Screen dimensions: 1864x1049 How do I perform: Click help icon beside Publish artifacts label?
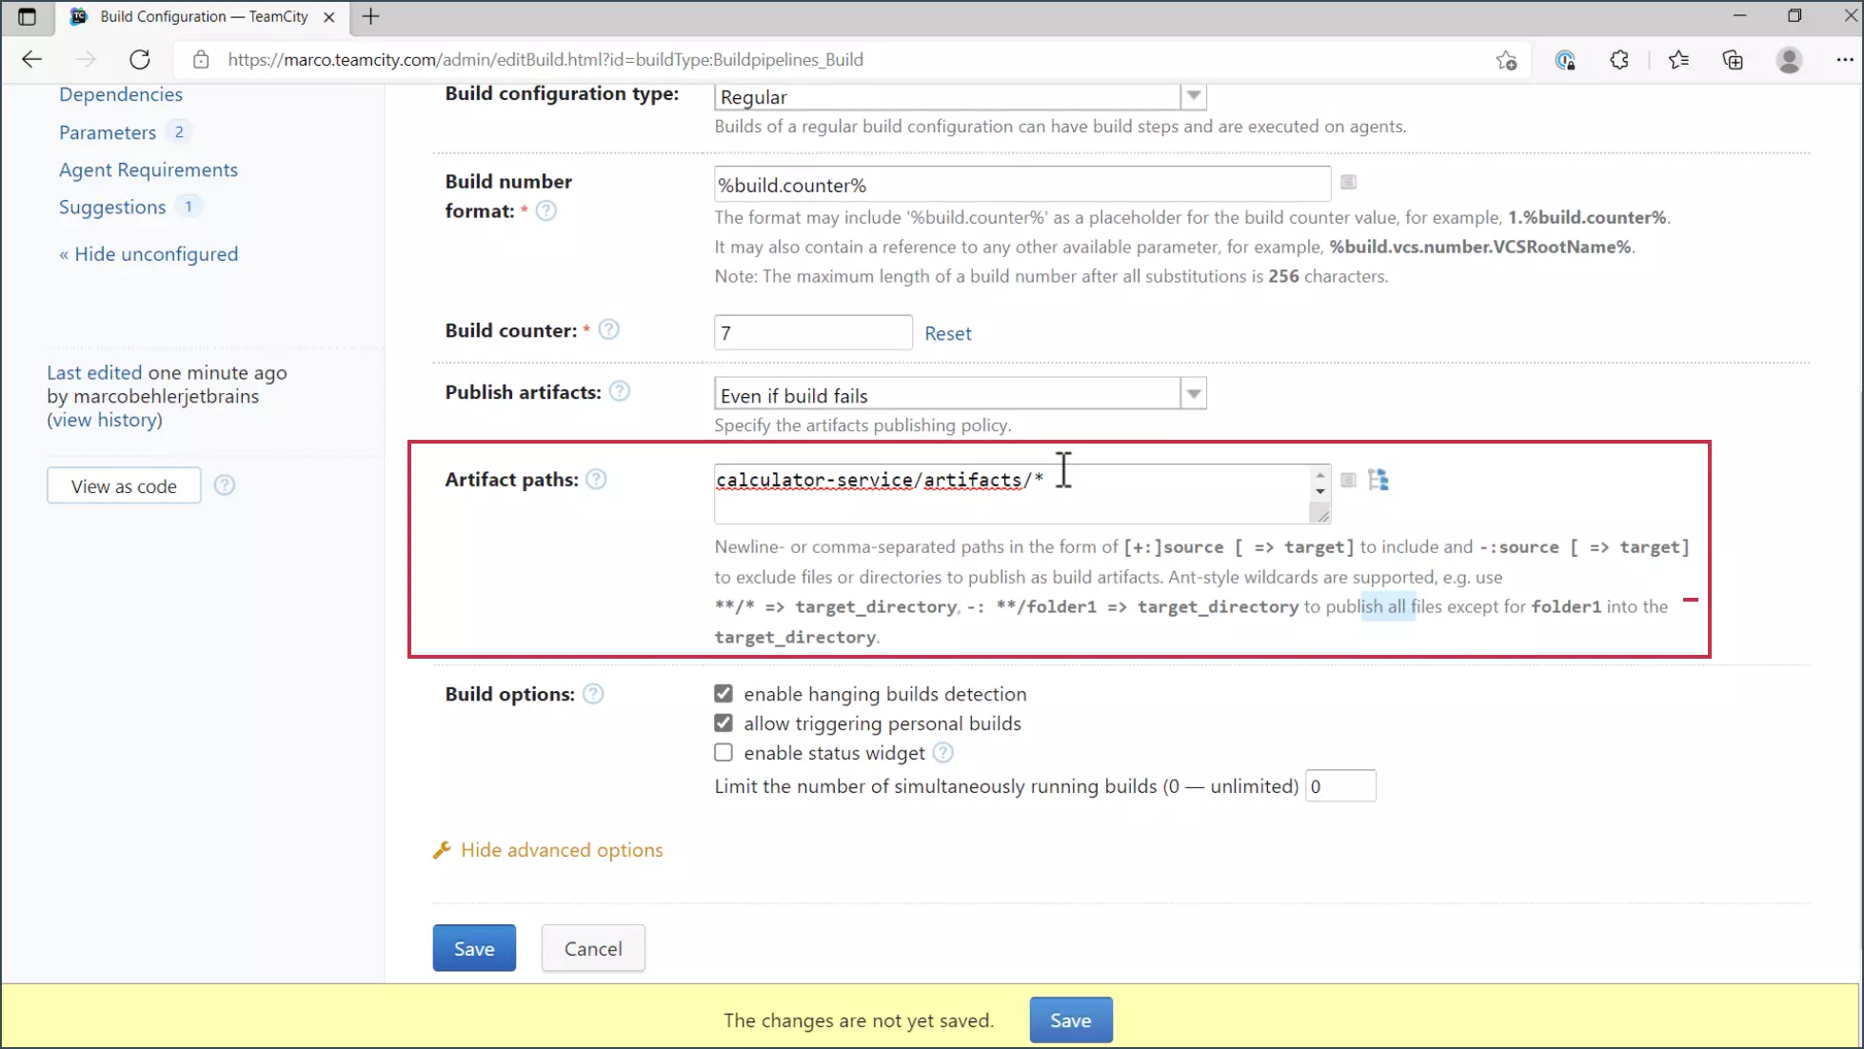click(x=619, y=391)
